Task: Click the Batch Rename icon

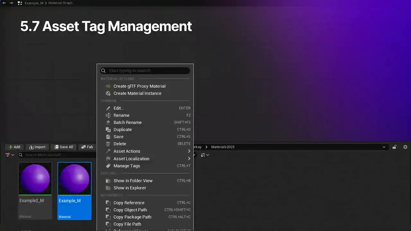Action: pos(108,123)
